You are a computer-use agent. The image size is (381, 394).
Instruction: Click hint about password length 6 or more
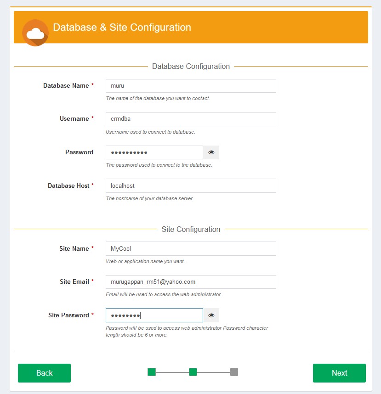click(x=187, y=332)
